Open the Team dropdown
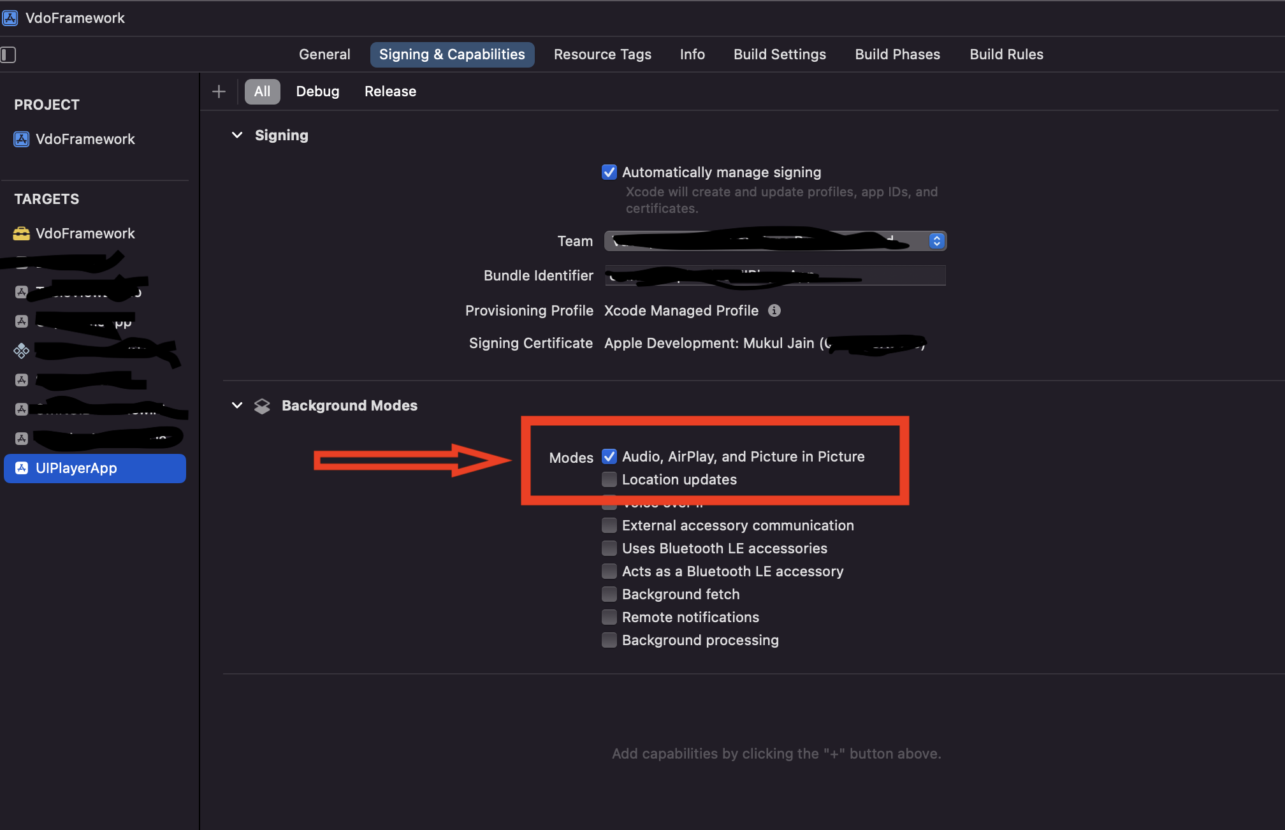The height and width of the screenshot is (830, 1285). [x=775, y=241]
